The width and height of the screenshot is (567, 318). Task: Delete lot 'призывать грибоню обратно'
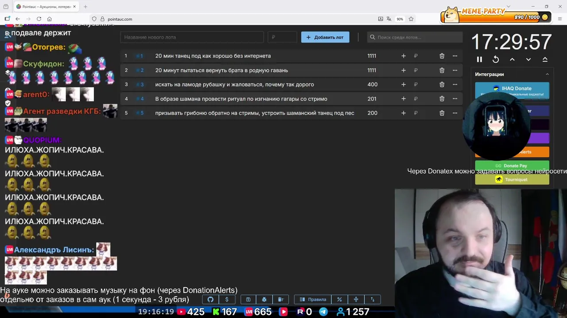coord(442,113)
